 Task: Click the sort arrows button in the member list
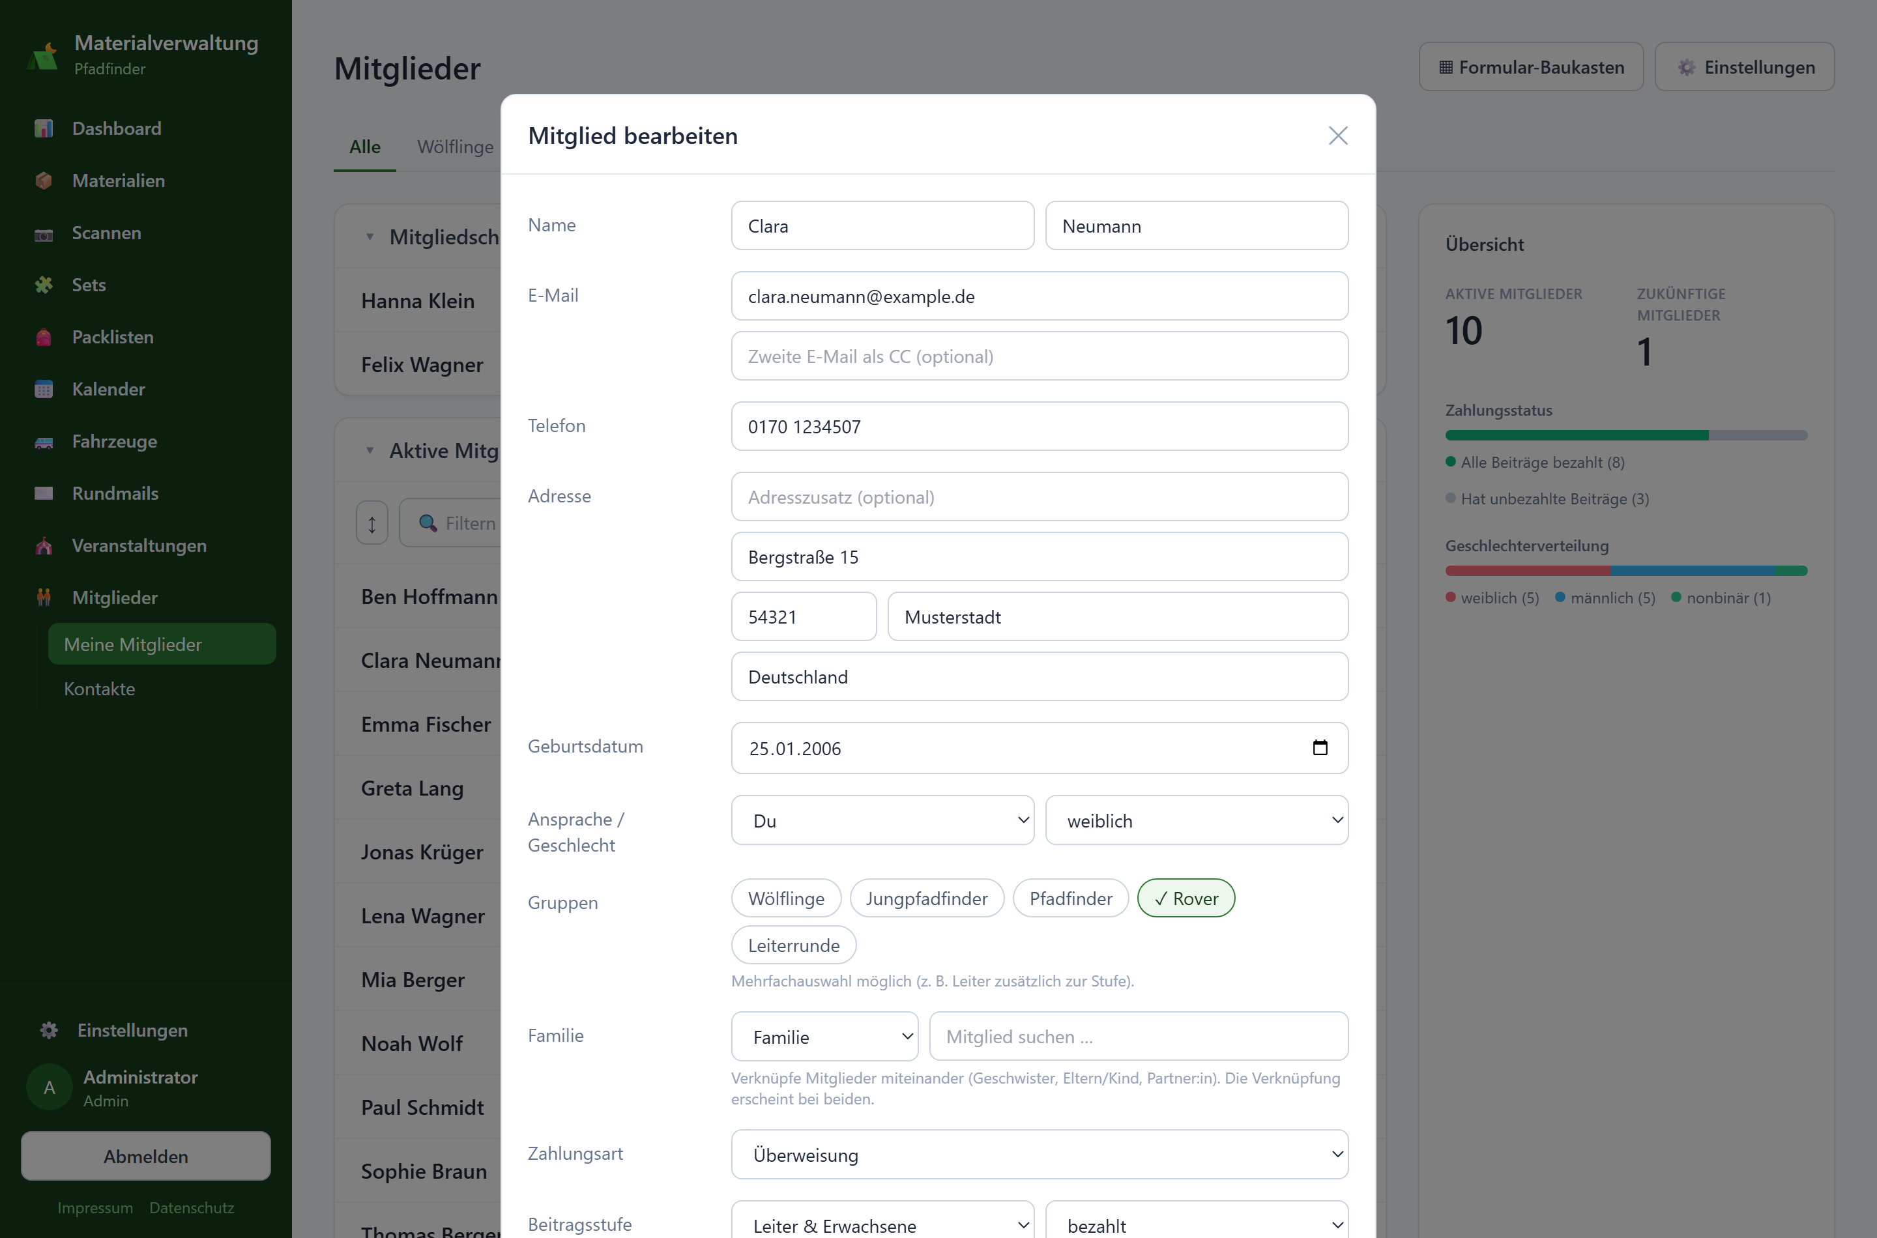372,523
